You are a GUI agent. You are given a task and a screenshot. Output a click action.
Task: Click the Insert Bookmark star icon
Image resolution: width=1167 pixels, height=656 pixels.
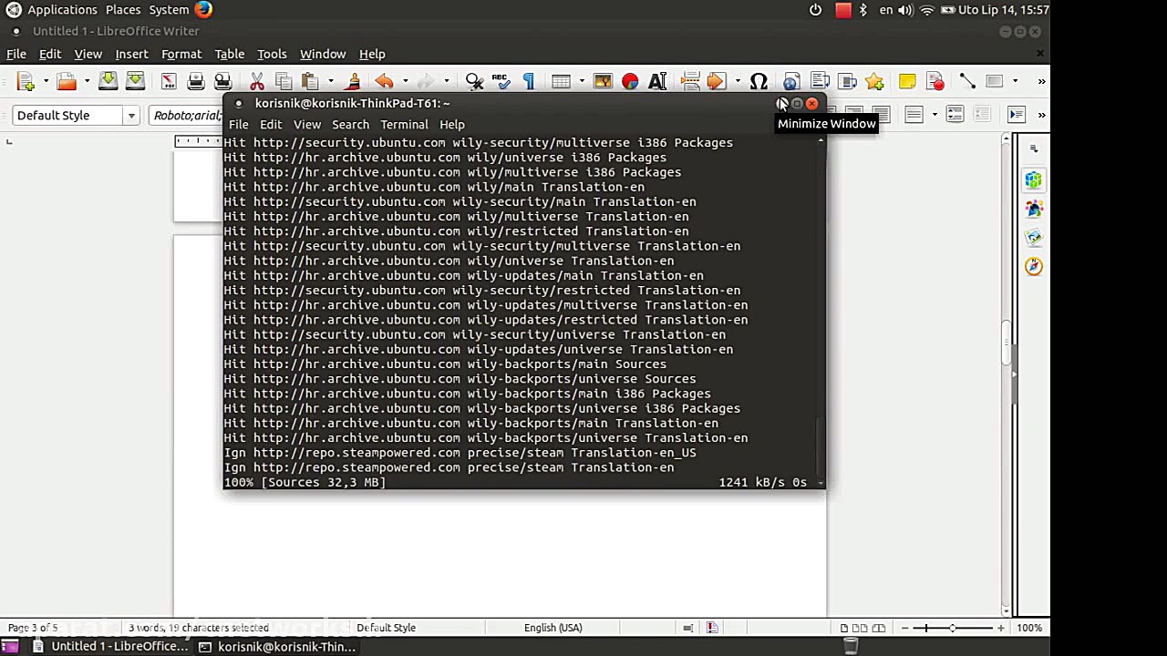click(874, 82)
